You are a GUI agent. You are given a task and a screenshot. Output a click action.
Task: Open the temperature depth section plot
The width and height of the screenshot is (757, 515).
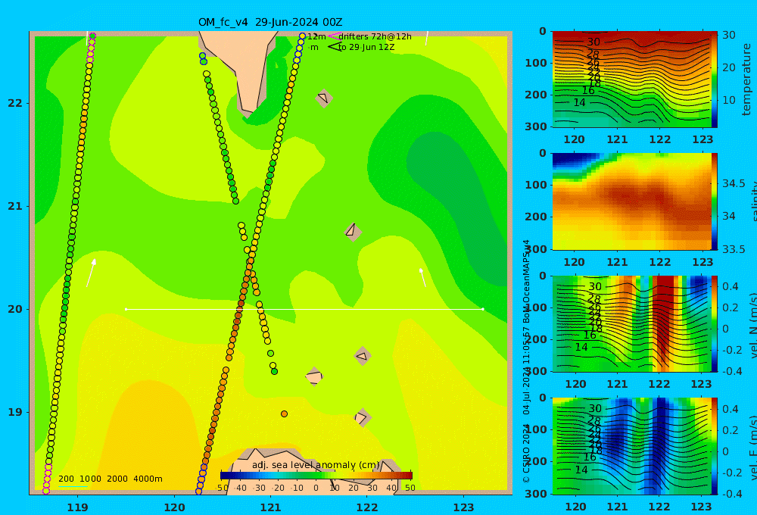[631, 80]
